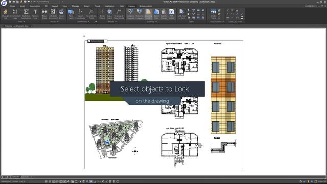Select the Express ribbon tab
Viewport: 327px width, 184px height.
coord(131,6)
